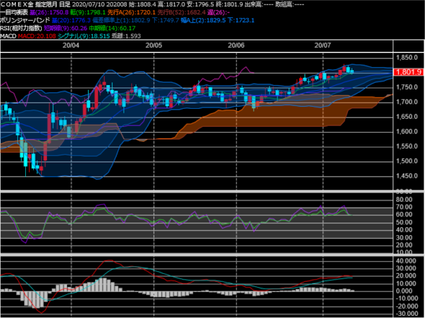Click the 一目均衡表 indicator label
Viewport: 425px width, 318px height.
coord(14,12)
